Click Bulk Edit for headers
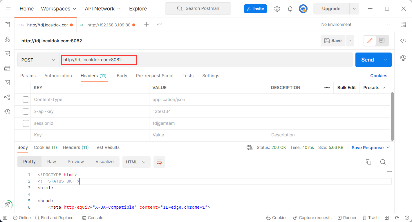 [x=346, y=88]
